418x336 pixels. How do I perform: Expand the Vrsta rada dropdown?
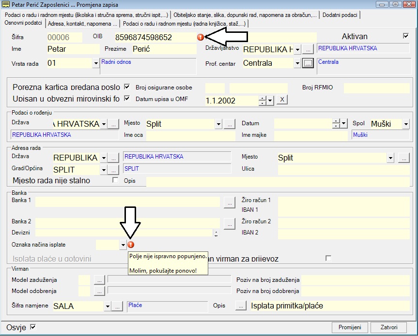pyautogui.click(x=95, y=63)
